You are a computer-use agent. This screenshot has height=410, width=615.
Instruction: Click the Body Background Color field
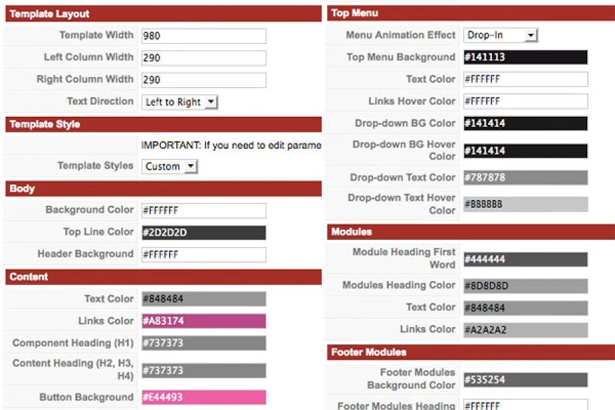[x=203, y=211]
